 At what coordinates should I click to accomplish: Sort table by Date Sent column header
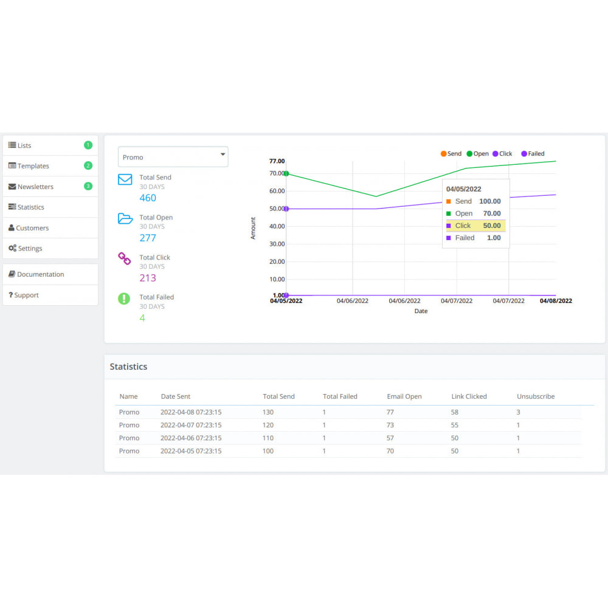(x=176, y=396)
